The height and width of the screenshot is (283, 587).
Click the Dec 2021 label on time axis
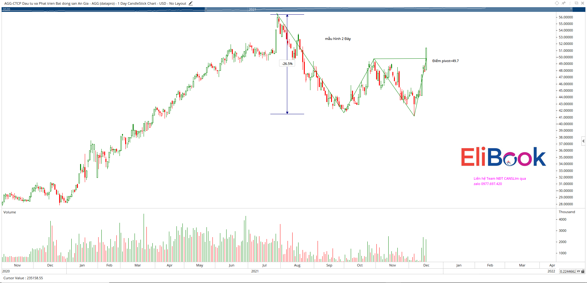click(426, 265)
